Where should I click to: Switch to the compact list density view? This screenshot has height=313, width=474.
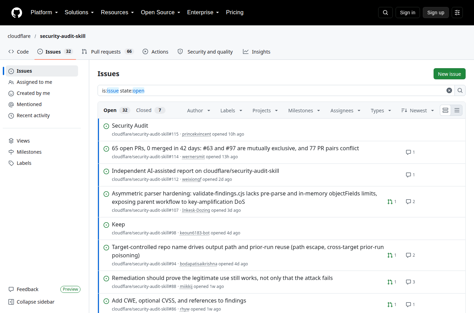(457, 110)
